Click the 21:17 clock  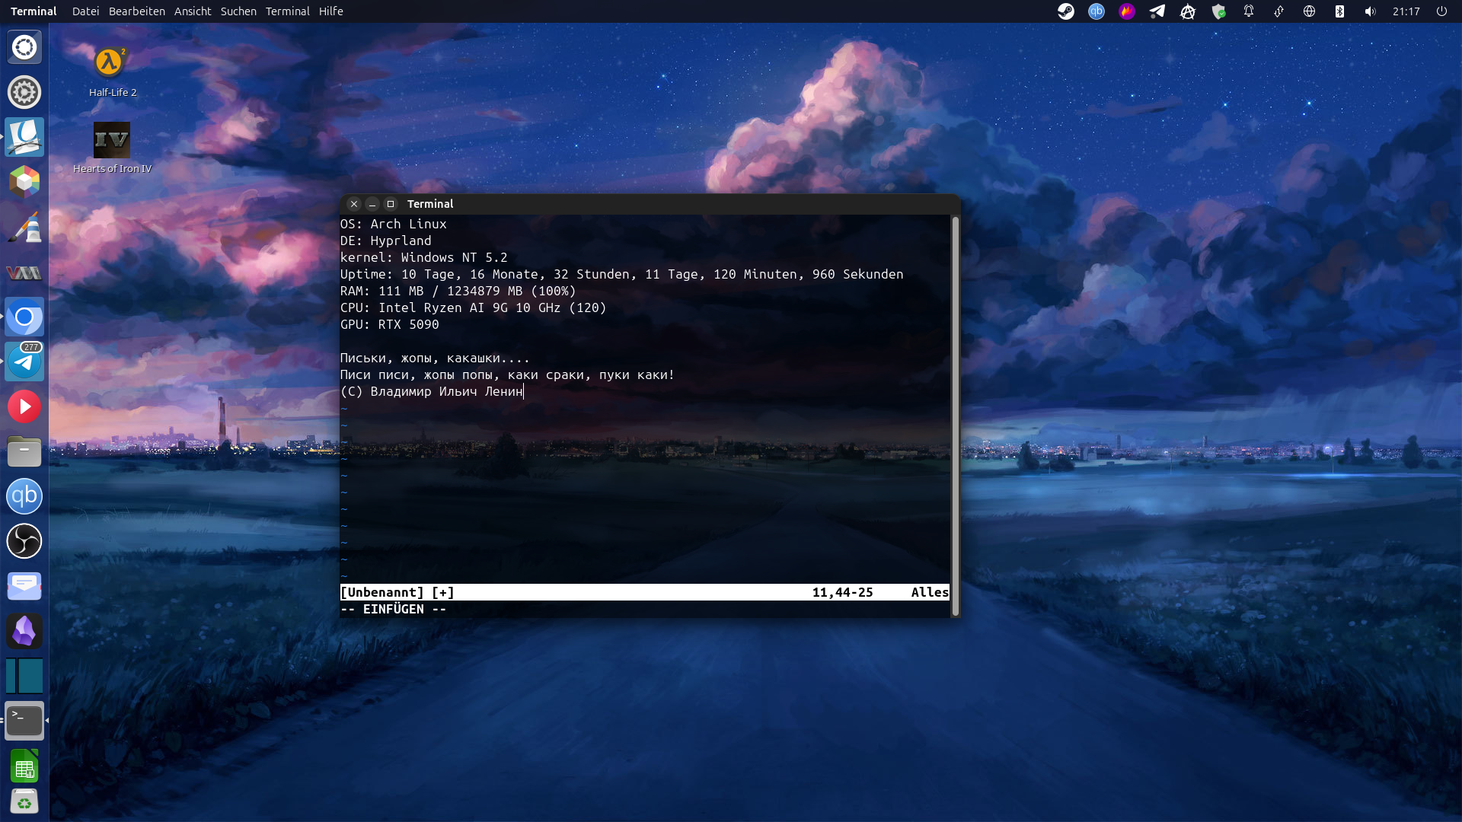1406,11
